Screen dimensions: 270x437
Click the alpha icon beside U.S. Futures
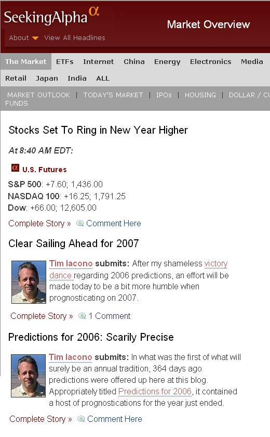click(x=15, y=168)
